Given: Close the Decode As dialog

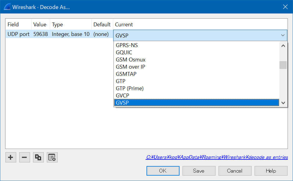Looking at the screenshot, I should [285, 7].
